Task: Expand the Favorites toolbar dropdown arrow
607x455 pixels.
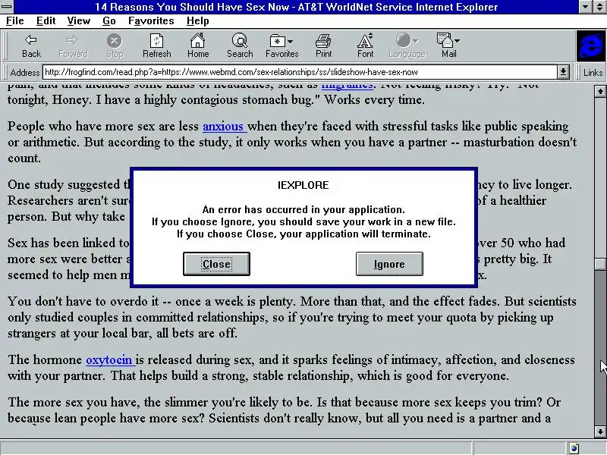Action: pos(291,41)
